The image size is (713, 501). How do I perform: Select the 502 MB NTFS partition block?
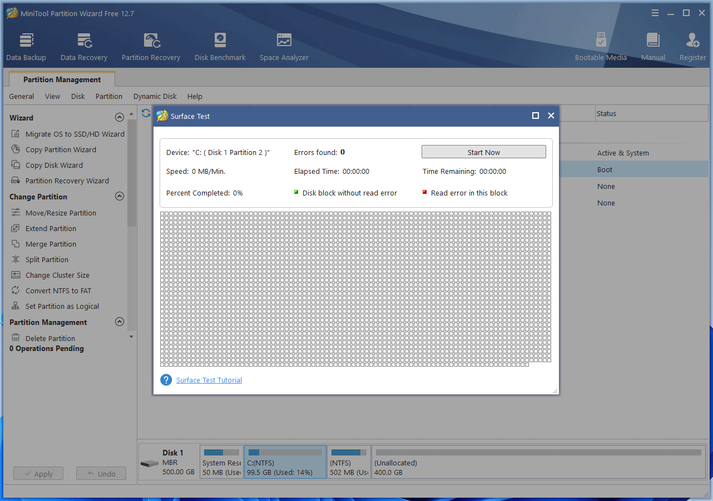point(349,462)
